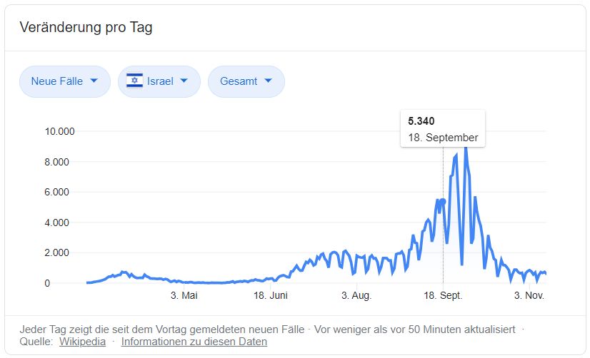Open the Gesamt time range dropdown
The height and width of the screenshot is (358, 590).
246,81
